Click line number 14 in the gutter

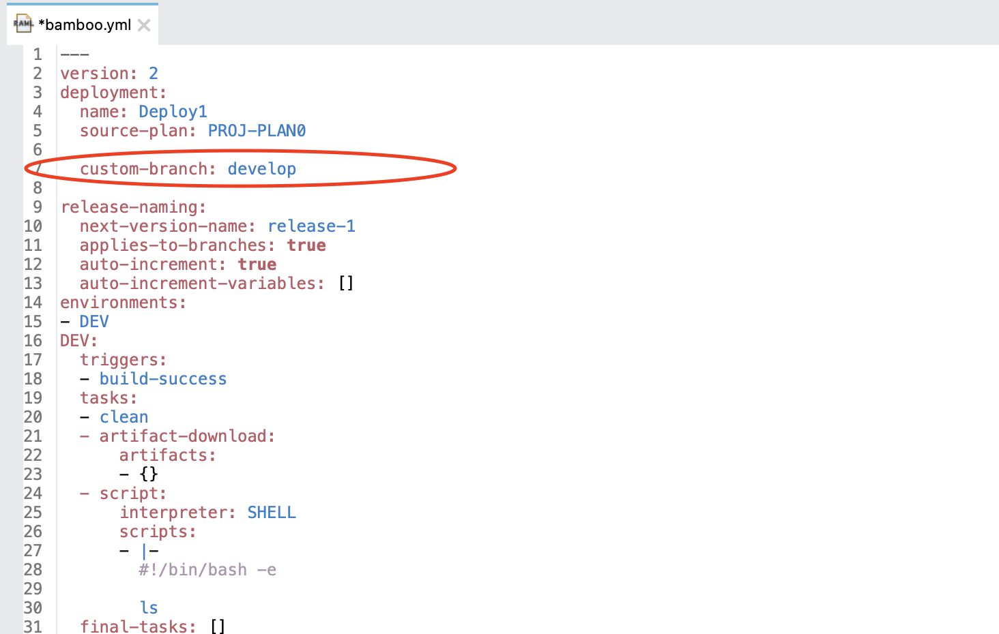coord(33,303)
